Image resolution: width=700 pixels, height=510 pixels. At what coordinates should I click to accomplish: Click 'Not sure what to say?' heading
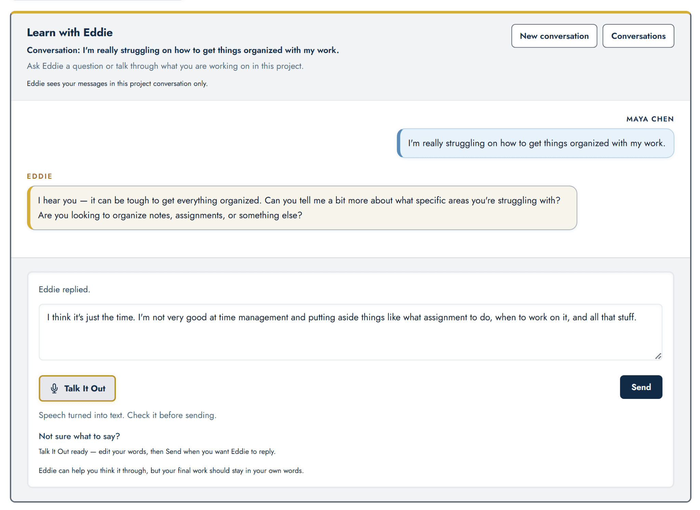click(x=79, y=436)
